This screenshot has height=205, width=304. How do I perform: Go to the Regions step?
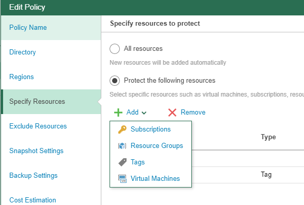point(51,77)
